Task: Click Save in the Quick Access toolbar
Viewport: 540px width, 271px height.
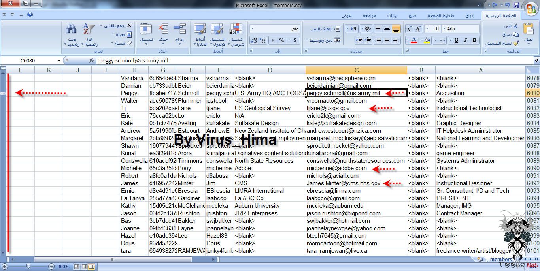Action: 515,5
